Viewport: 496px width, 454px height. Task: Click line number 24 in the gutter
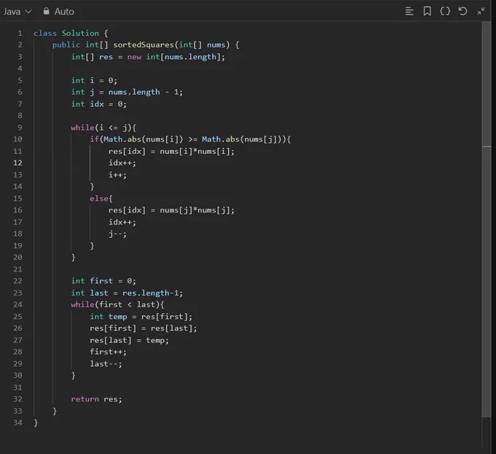click(x=18, y=304)
